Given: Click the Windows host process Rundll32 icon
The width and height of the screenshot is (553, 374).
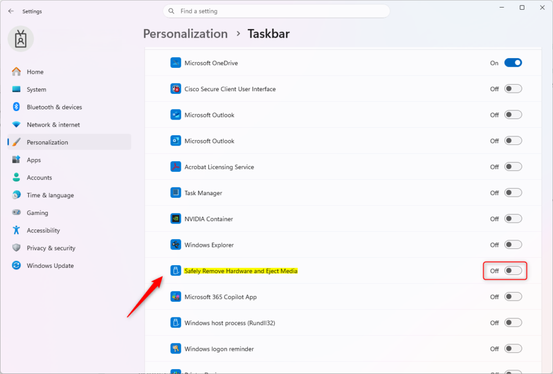Looking at the screenshot, I should [x=176, y=323].
